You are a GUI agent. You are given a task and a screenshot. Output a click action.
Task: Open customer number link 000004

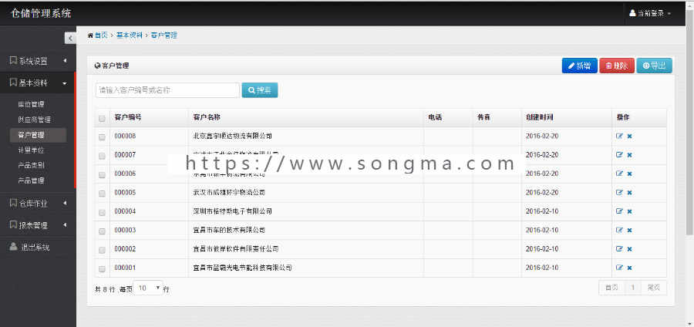coord(125,211)
